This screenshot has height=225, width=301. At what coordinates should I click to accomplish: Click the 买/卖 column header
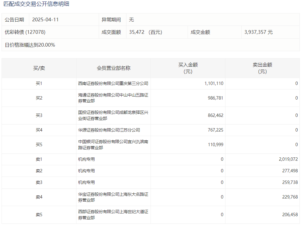tap(39, 68)
